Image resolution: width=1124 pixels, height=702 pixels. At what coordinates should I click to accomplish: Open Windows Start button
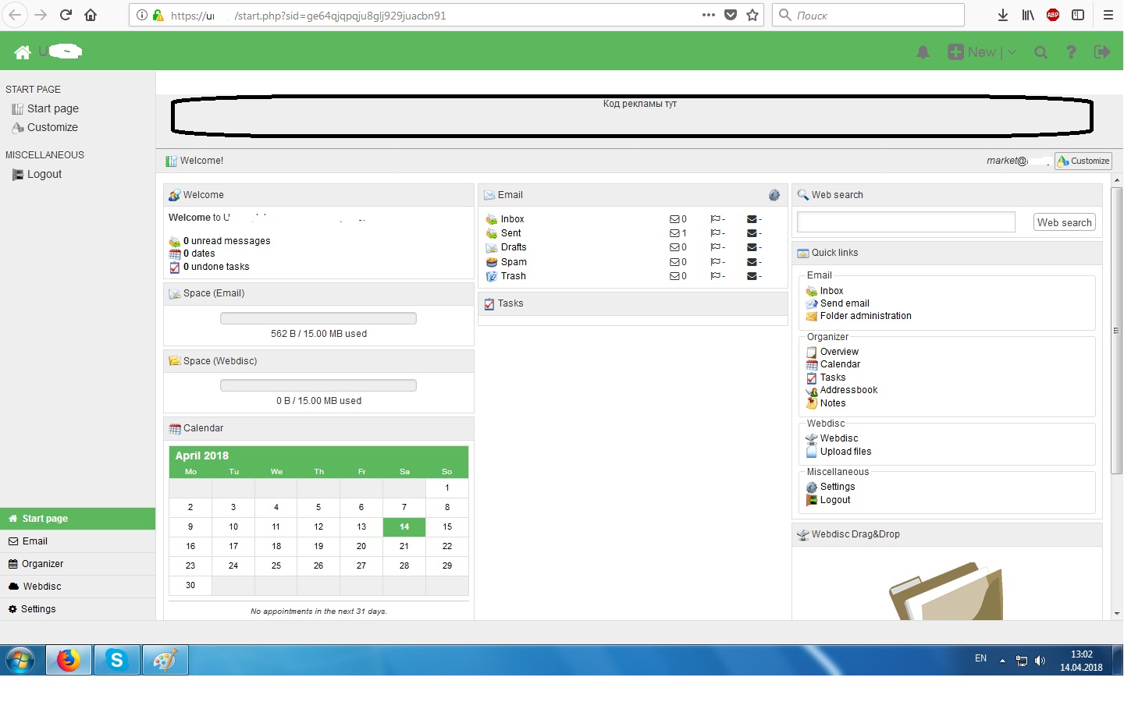click(x=21, y=660)
